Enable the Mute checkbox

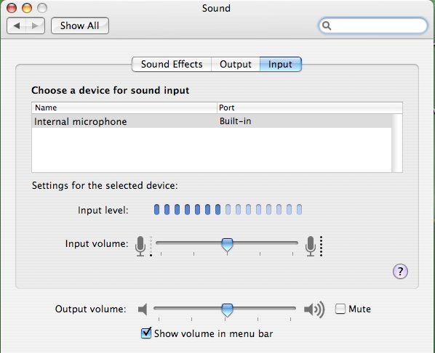(x=340, y=309)
